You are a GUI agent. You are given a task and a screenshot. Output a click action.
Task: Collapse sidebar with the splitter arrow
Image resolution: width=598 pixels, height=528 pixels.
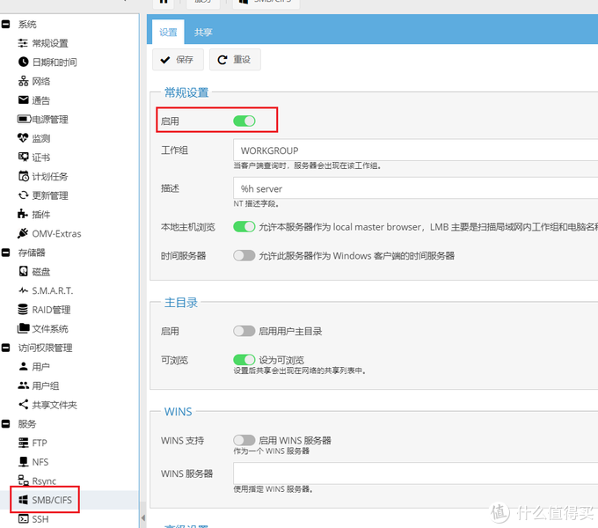(x=143, y=517)
